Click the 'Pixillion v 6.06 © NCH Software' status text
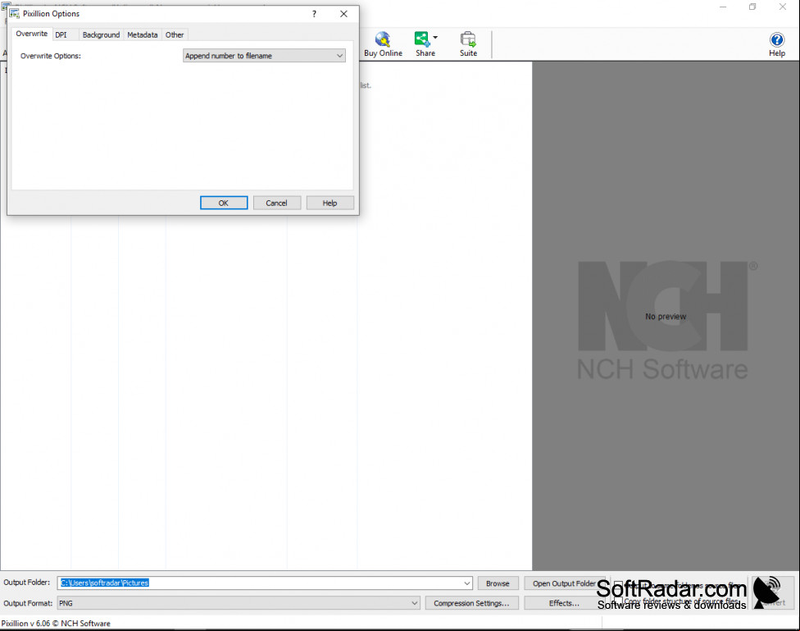The height and width of the screenshot is (631, 800). [x=56, y=624]
